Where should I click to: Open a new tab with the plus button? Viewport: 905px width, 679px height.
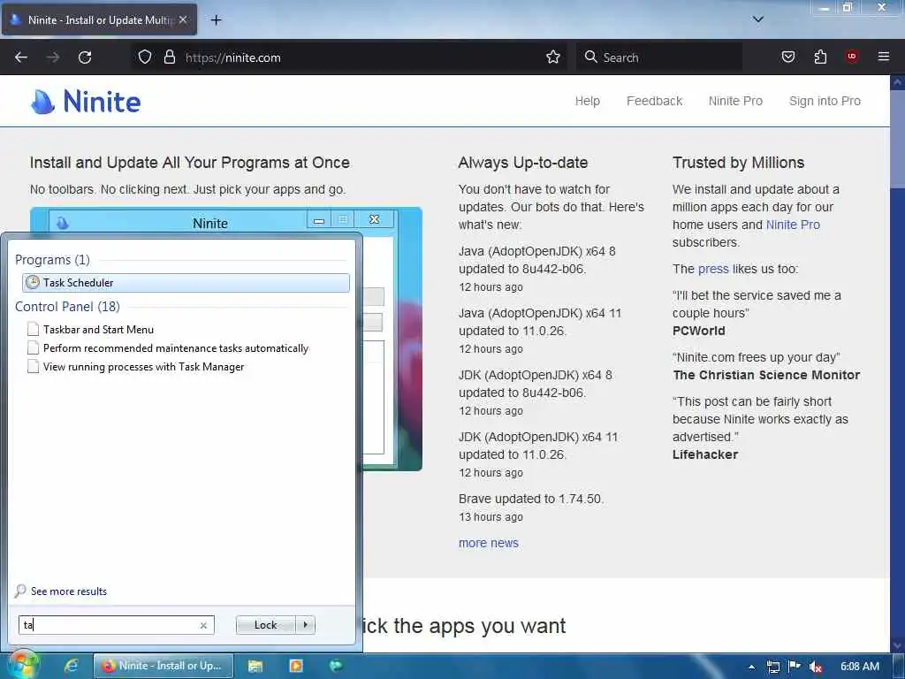click(x=216, y=20)
